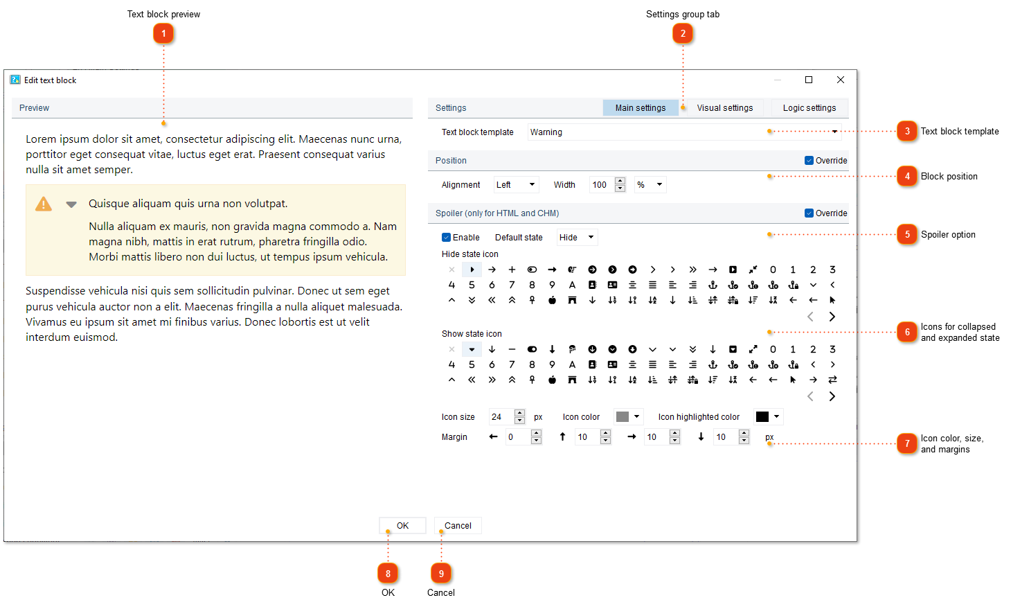Select the plus icon for Hide state
Screen dimensions: 1011x609
pos(512,269)
